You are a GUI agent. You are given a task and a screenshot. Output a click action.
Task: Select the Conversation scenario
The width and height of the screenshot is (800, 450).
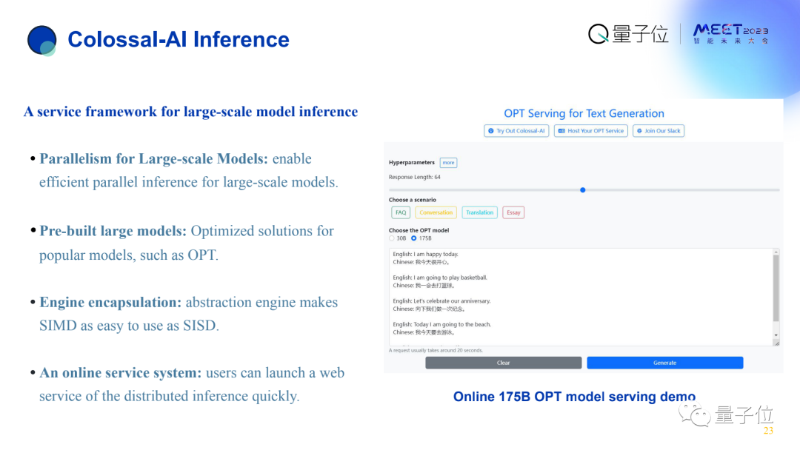(436, 212)
